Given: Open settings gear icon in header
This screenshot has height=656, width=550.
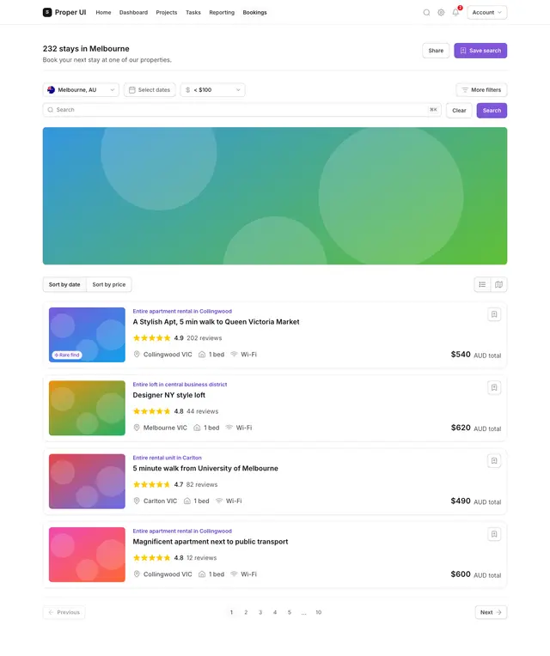Looking at the screenshot, I should click(x=441, y=13).
